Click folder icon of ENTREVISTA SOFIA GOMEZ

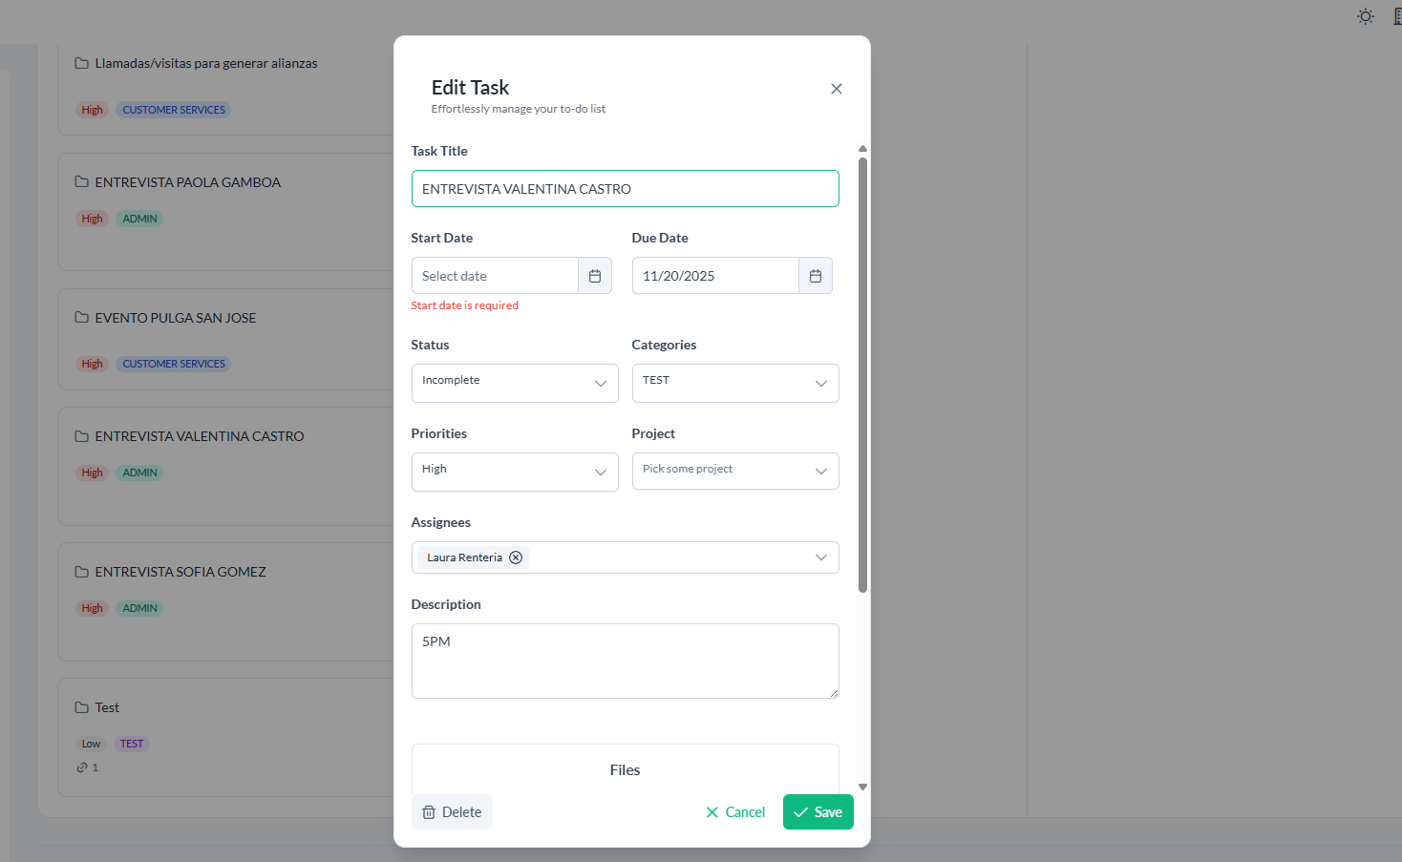click(x=82, y=572)
